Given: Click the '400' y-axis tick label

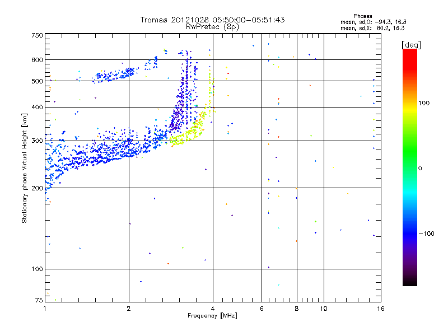Looking at the screenshot, I should click(37, 107).
